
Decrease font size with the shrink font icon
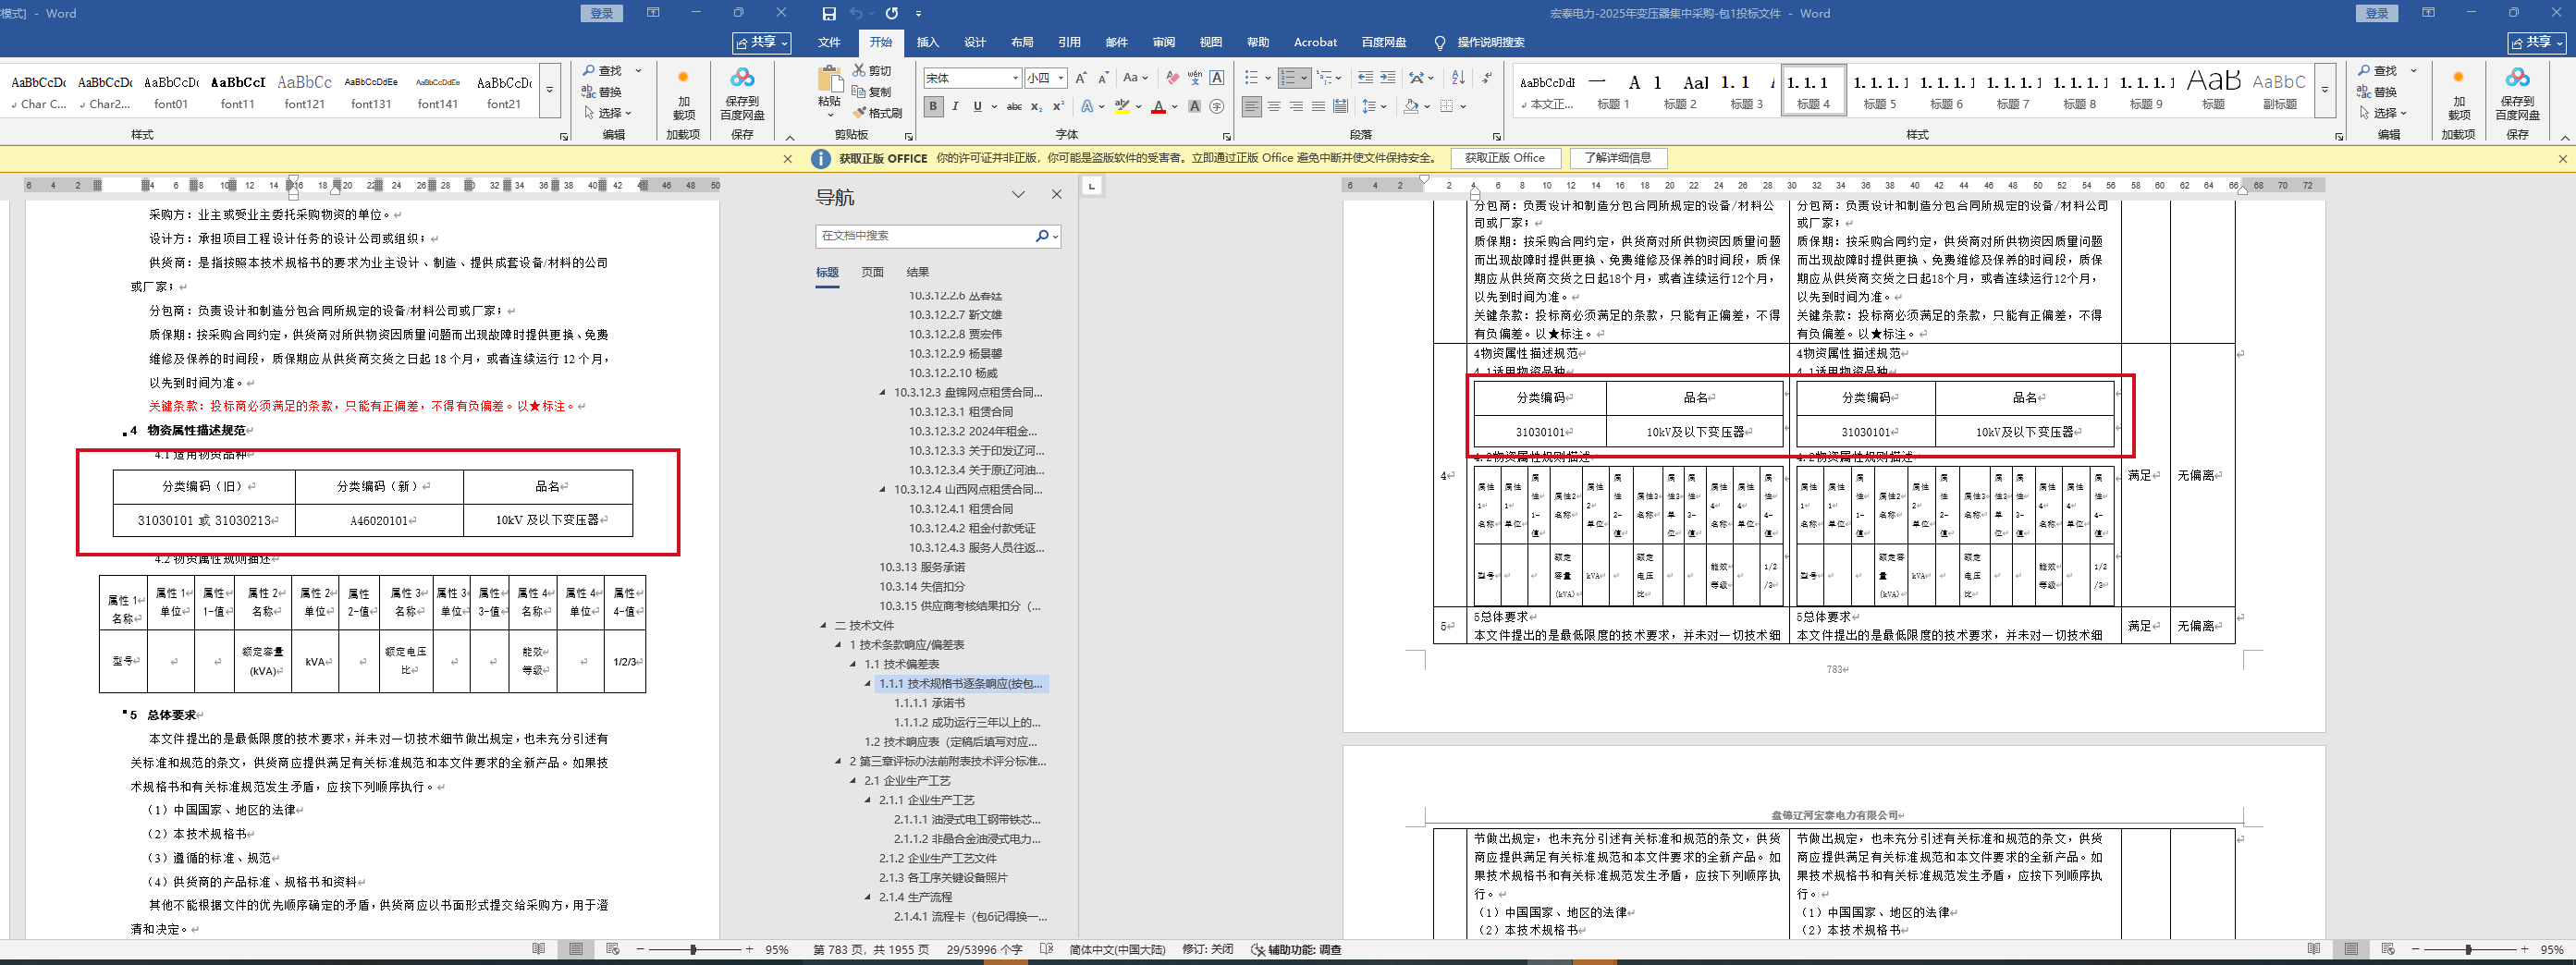point(1103,78)
